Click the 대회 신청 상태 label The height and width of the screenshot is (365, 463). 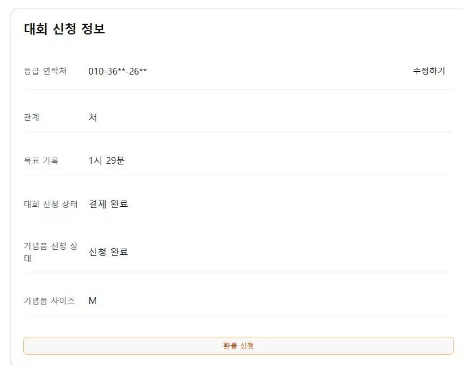[51, 204]
